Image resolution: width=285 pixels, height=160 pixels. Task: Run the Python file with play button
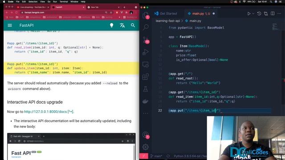click(249, 14)
